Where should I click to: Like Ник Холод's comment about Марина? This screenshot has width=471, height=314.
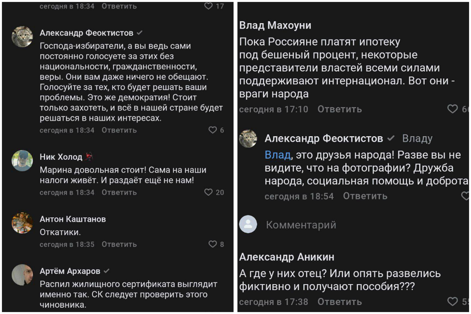209,192
